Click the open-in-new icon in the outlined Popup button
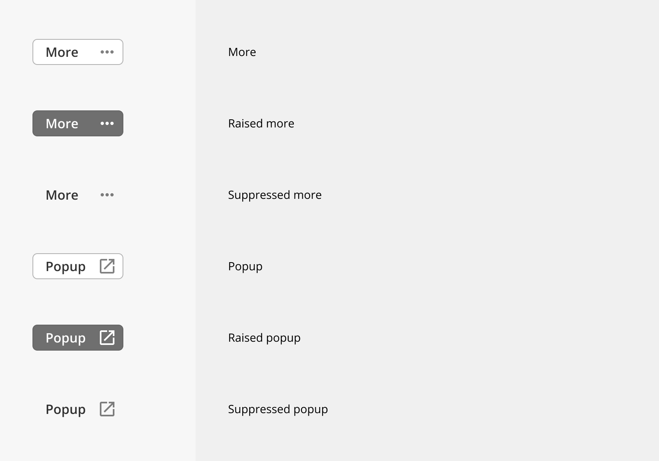 pos(107,266)
